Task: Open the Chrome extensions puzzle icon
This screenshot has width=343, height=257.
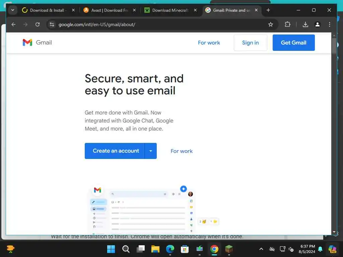Action: (x=287, y=24)
